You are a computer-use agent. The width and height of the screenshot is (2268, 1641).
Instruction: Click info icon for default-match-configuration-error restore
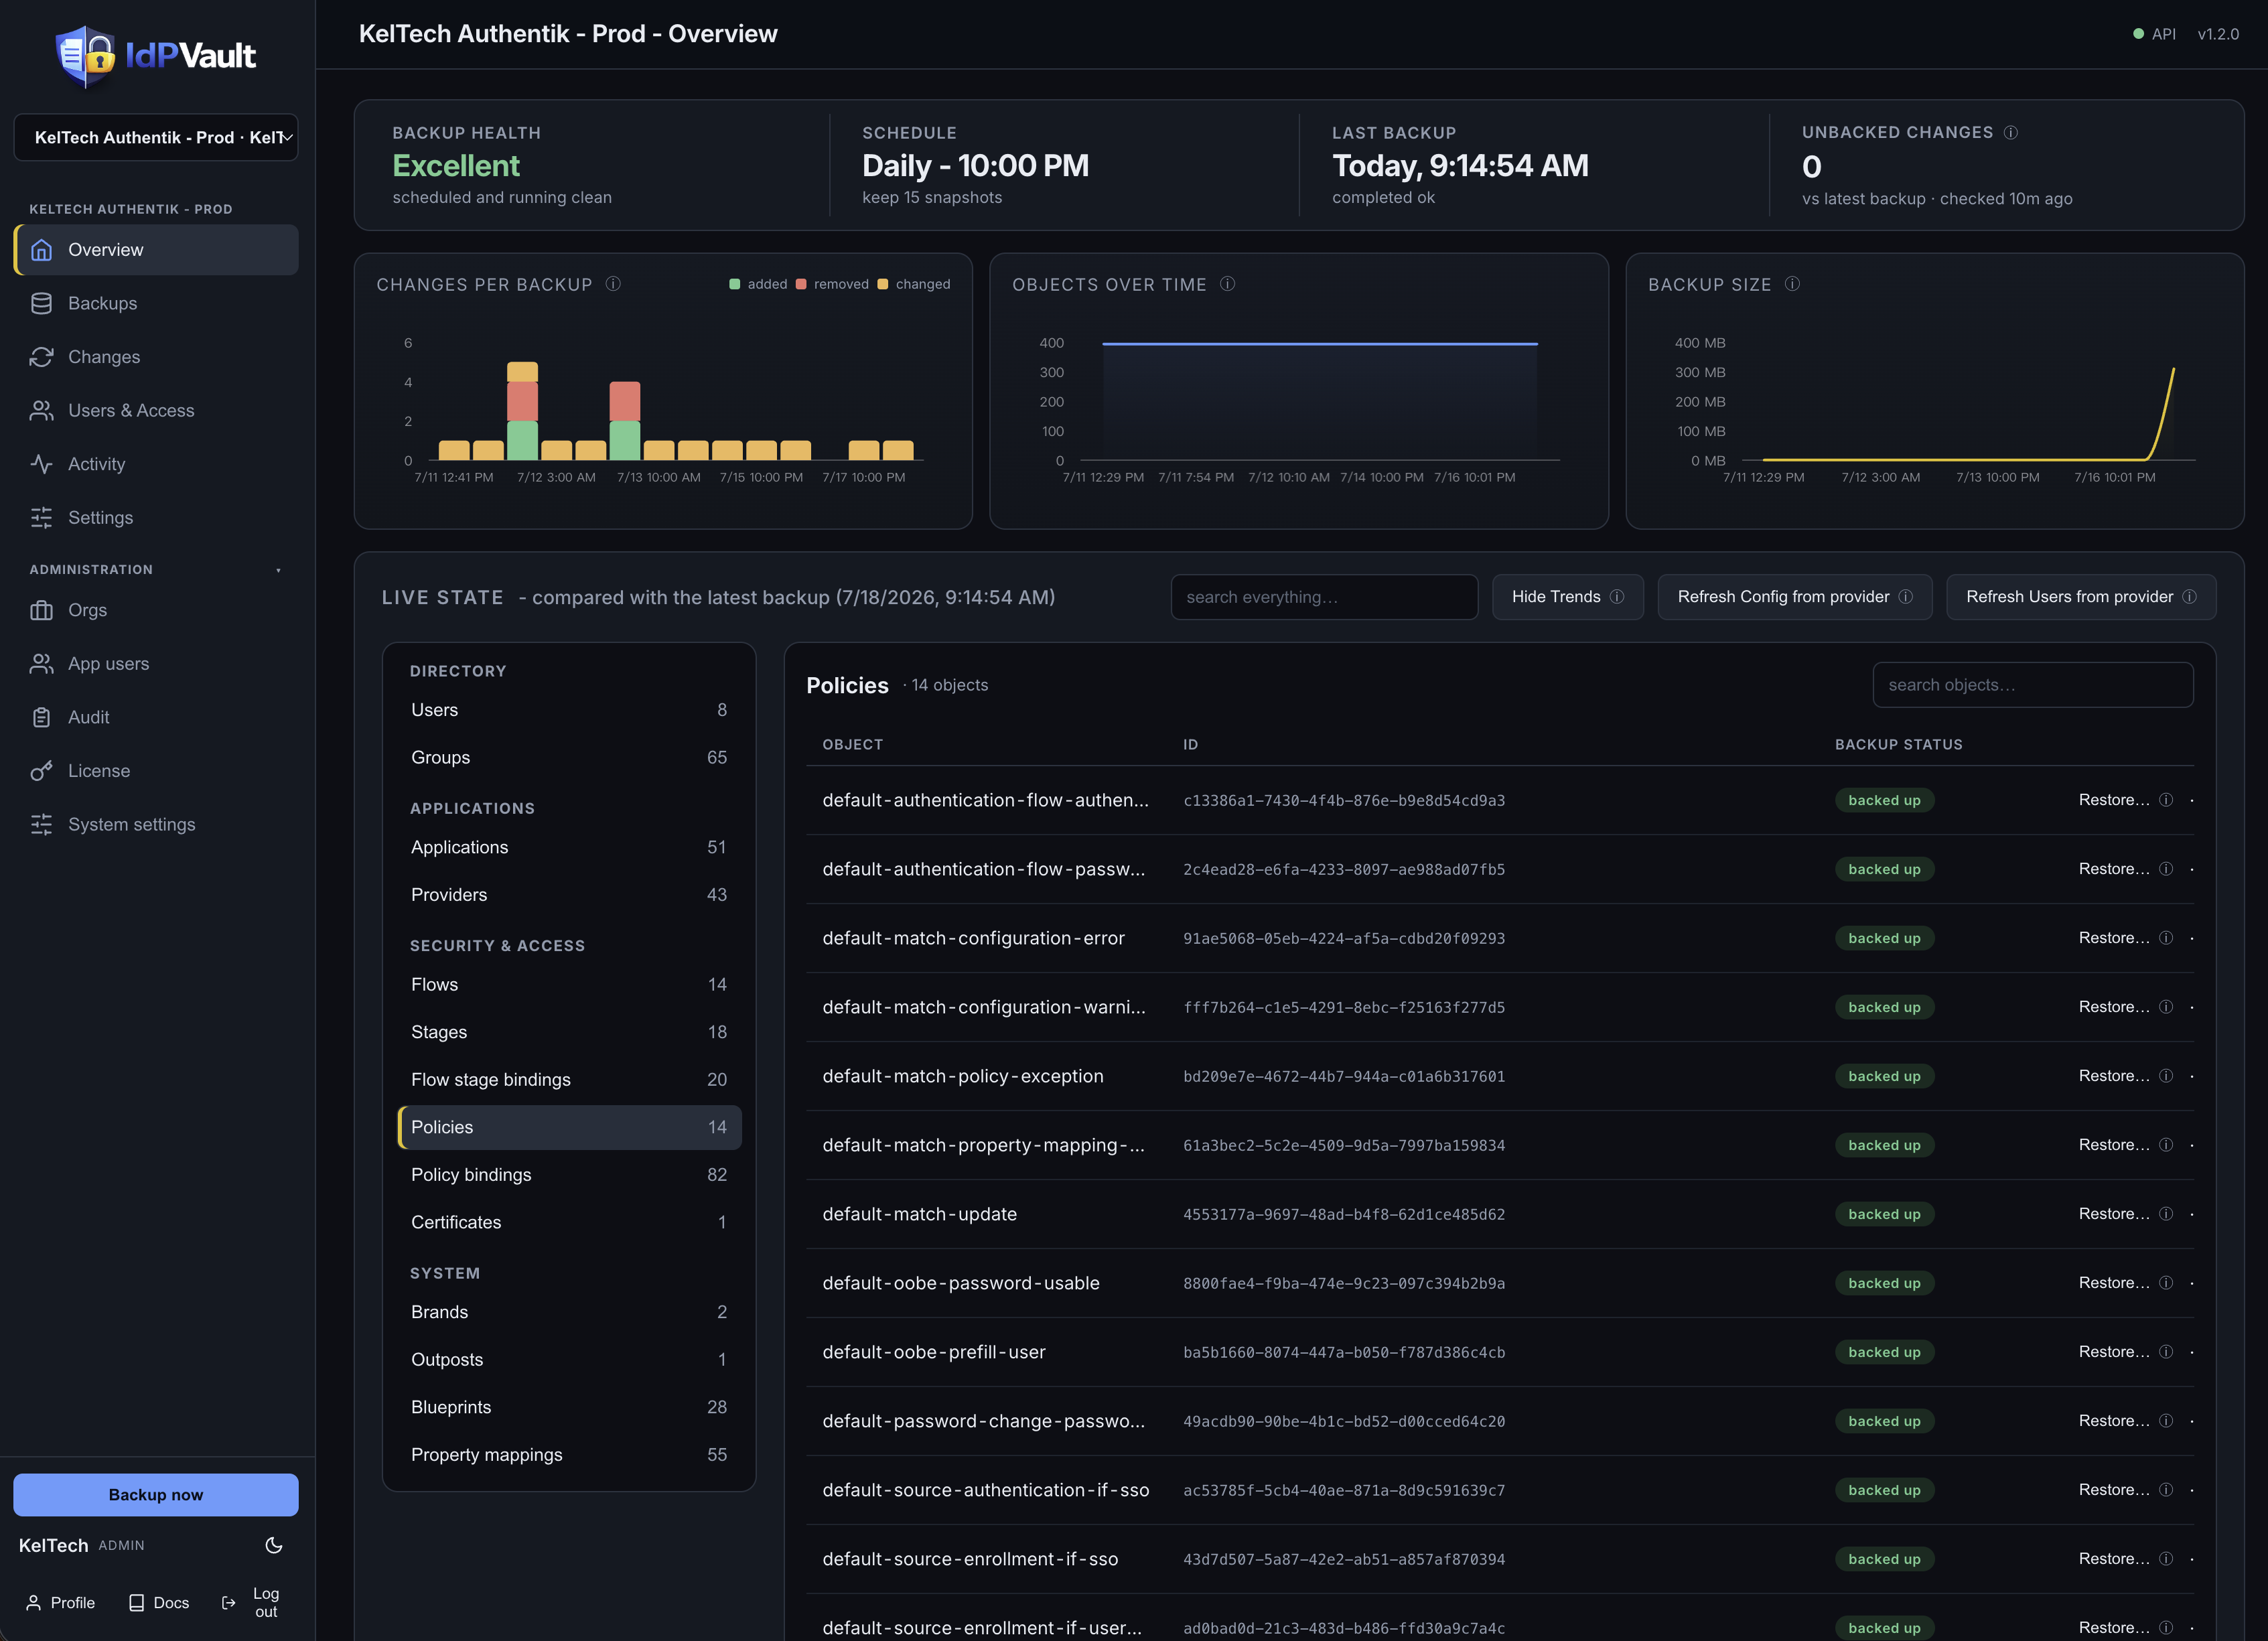click(2166, 938)
